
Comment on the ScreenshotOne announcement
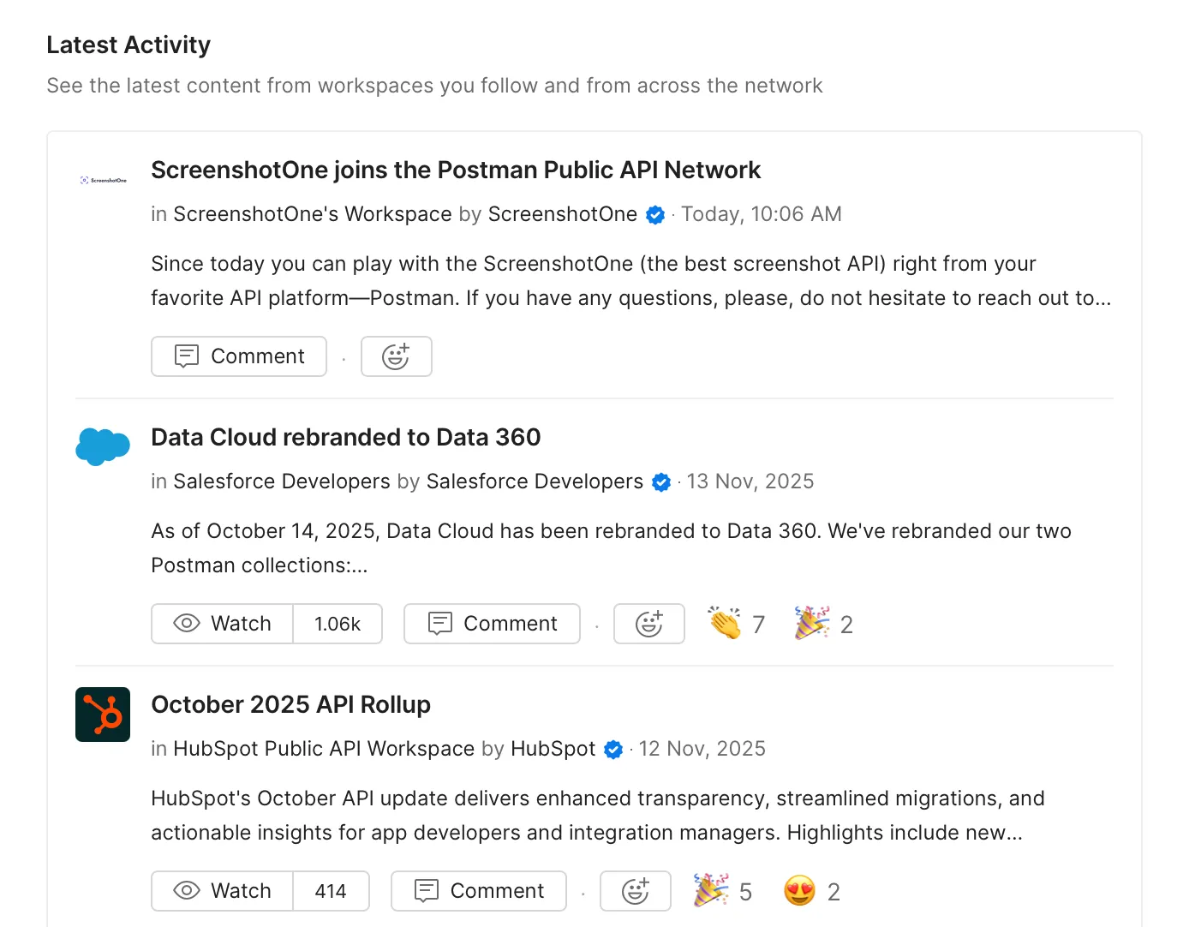tap(238, 356)
